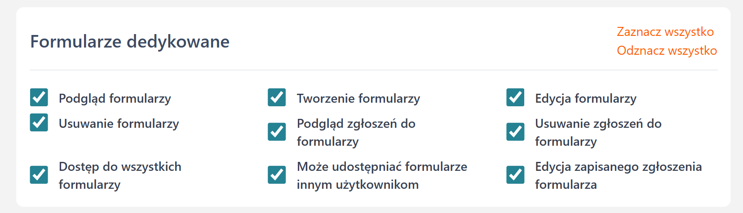The width and height of the screenshot is (743, 213).
Task: Toggle the Tworzenie formularzy checkbox
Action: [x=277, y=97]
